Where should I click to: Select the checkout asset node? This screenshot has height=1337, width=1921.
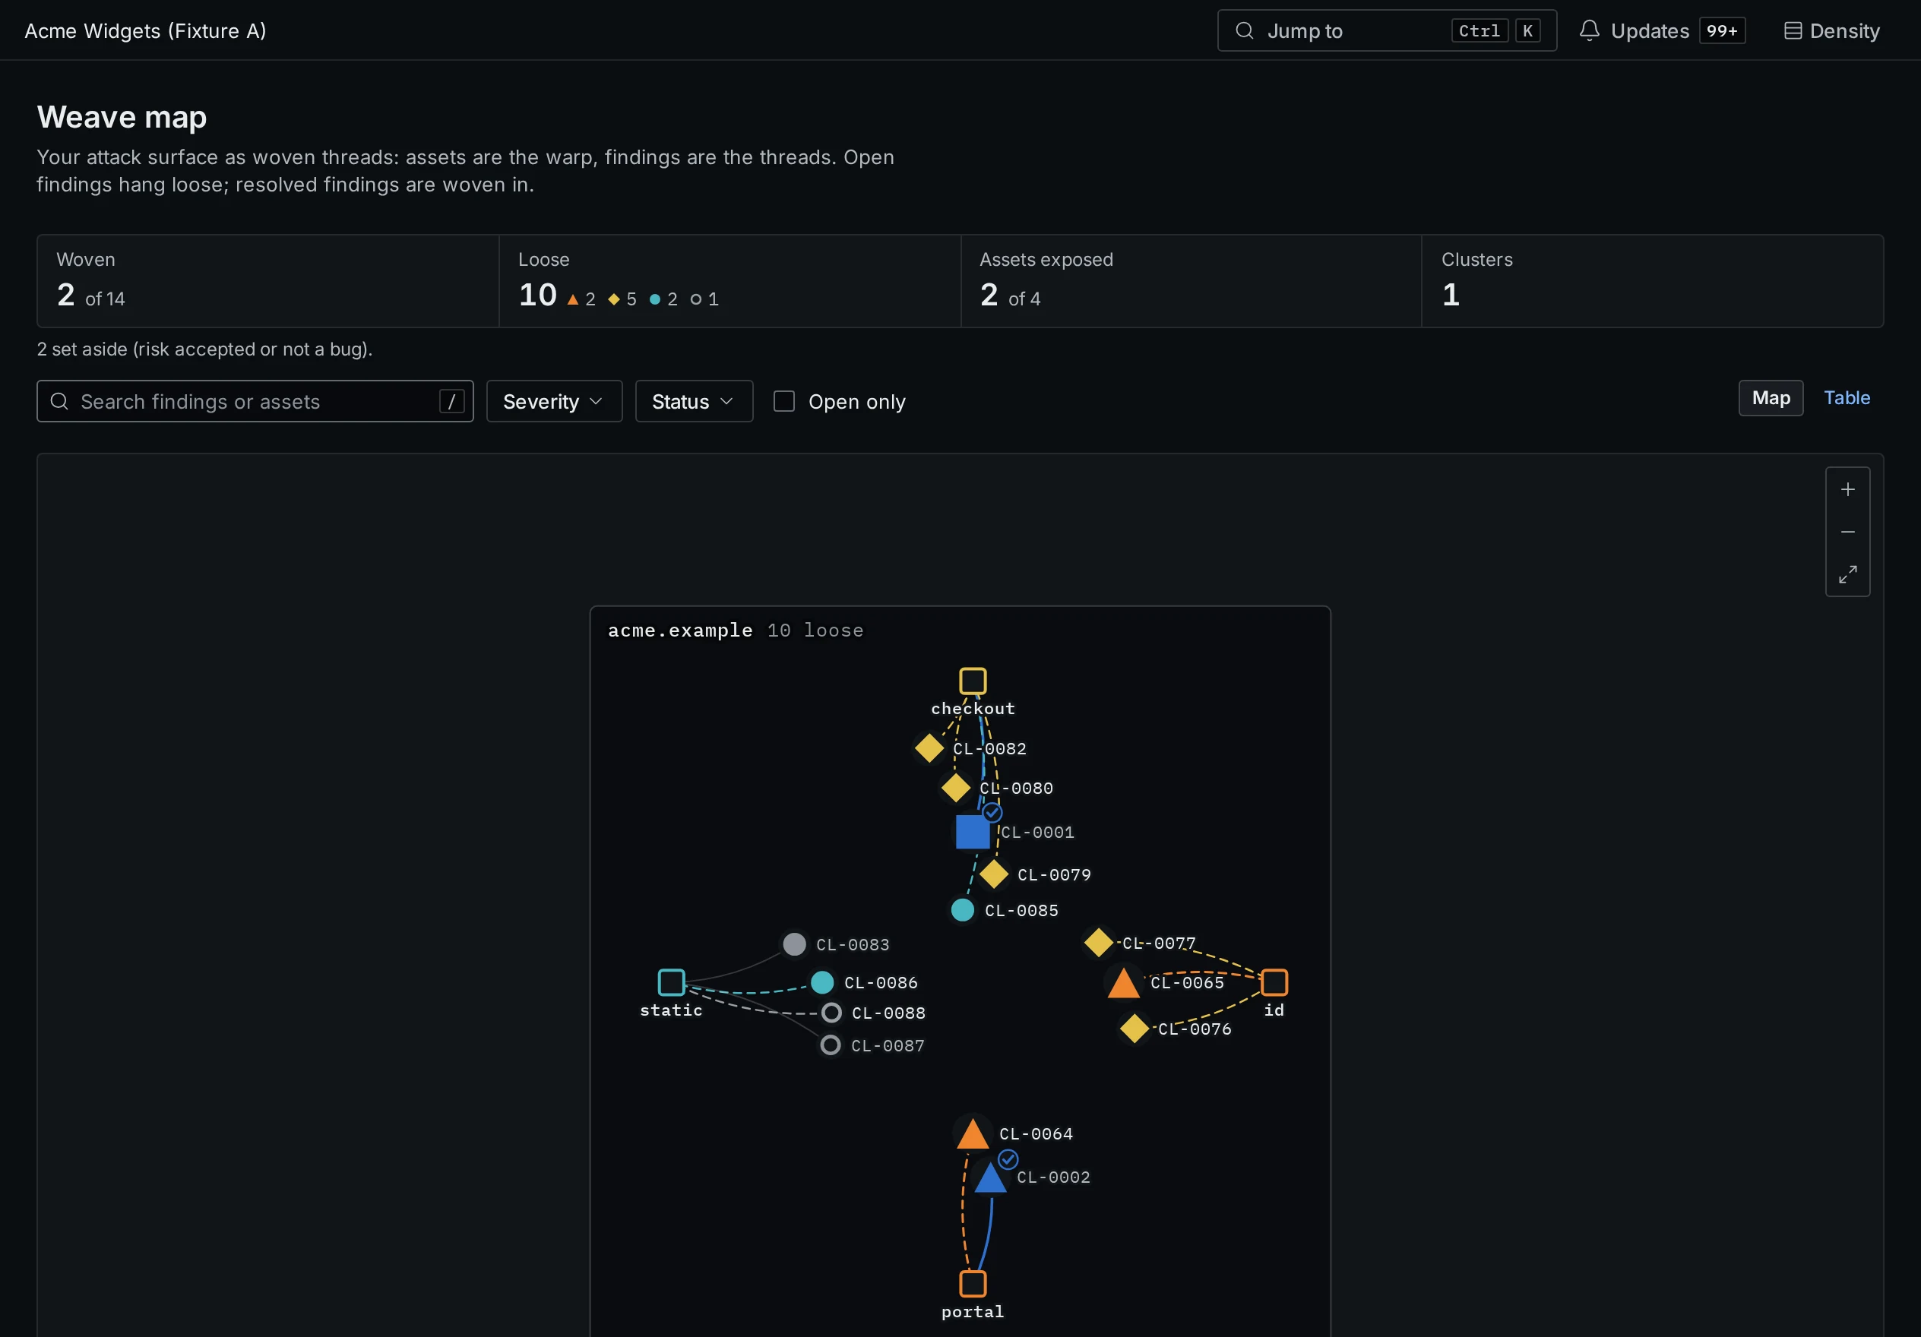(972, 681)
